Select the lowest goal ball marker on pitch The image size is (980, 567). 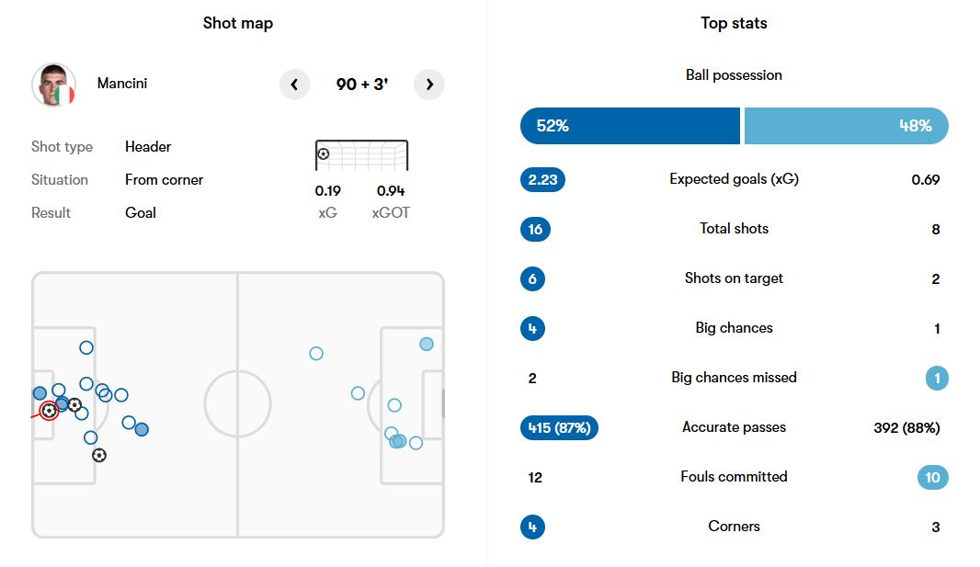[98, 454]
